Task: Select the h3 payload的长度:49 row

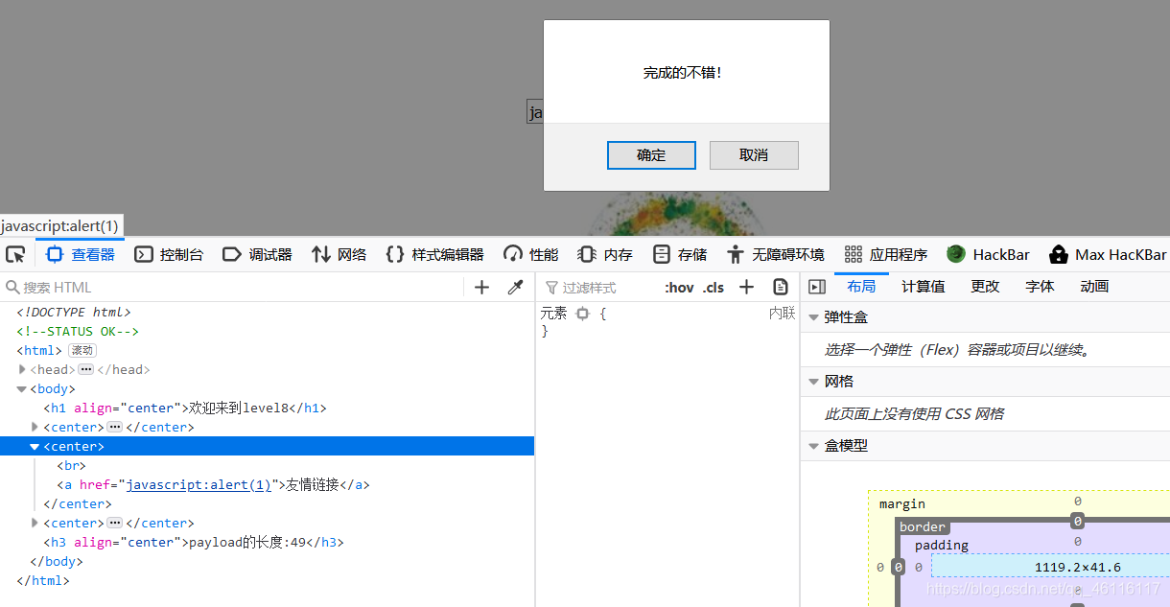Action: tap(267, 542)
